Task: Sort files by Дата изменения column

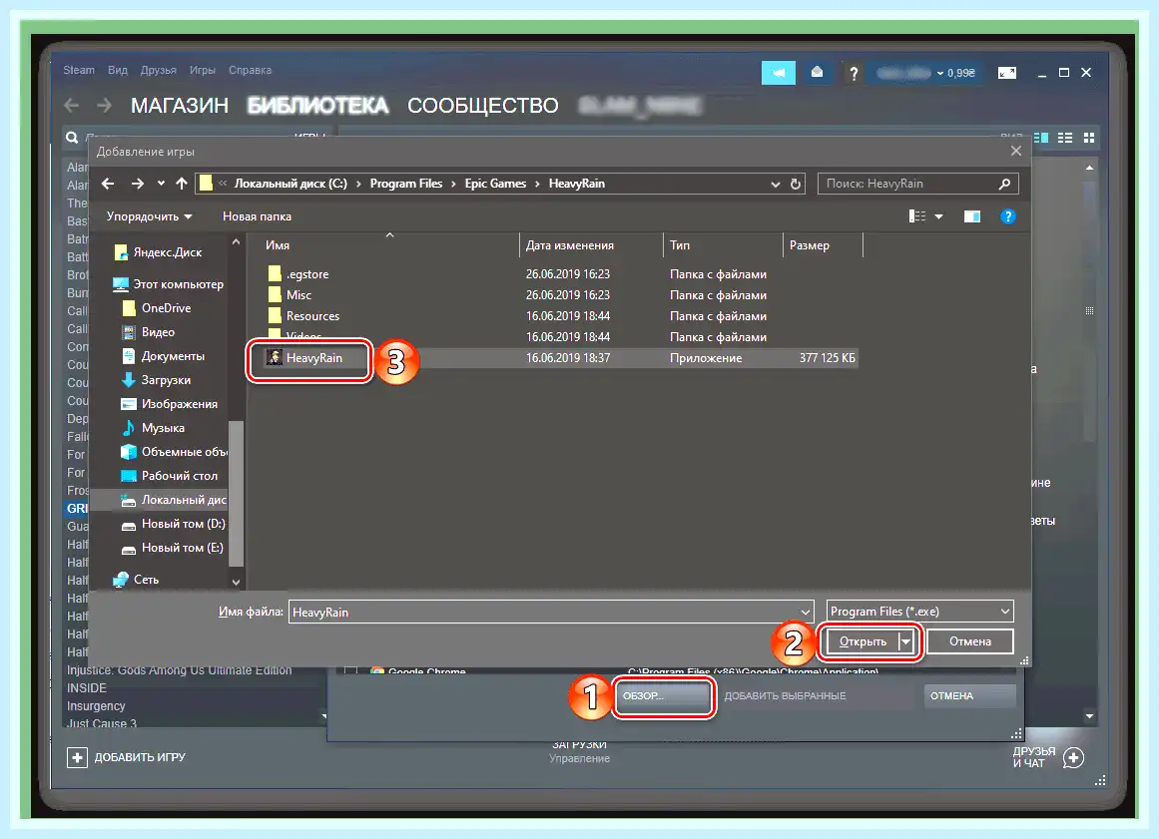Action: 569,245
